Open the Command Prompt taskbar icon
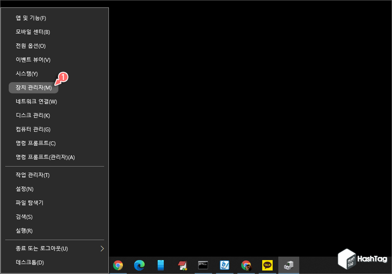 pos(203,265)
